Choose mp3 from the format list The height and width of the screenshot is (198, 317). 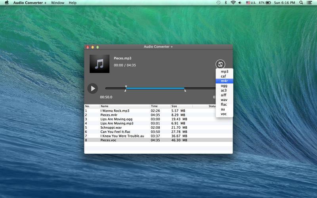pos(224,72)
